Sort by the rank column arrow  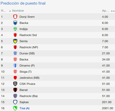point(10,11)
